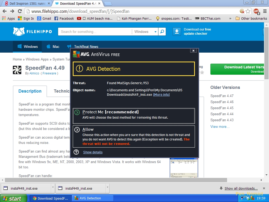Select the Technical tab
This screenshot has height=202, width=269.
coord(62,91)
